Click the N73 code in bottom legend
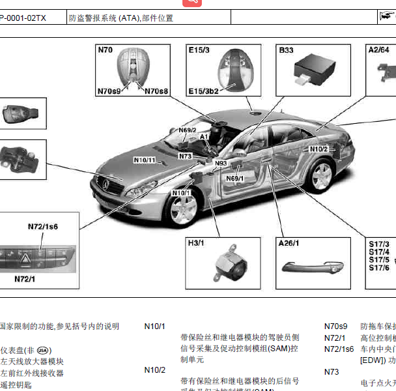This screenshot has height=391, width=396. tap(332, 371)
